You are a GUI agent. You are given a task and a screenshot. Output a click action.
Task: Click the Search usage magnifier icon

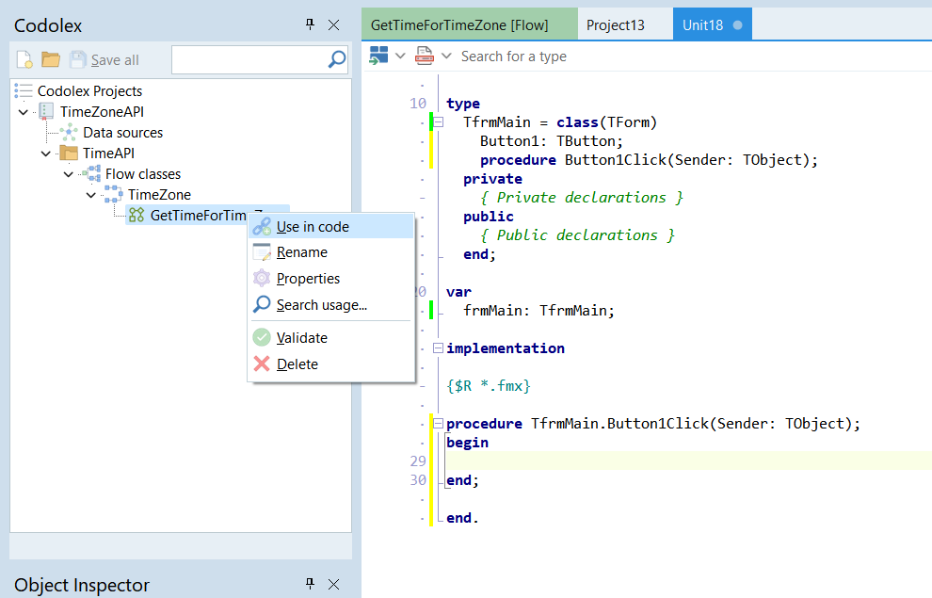click(262, 304)
